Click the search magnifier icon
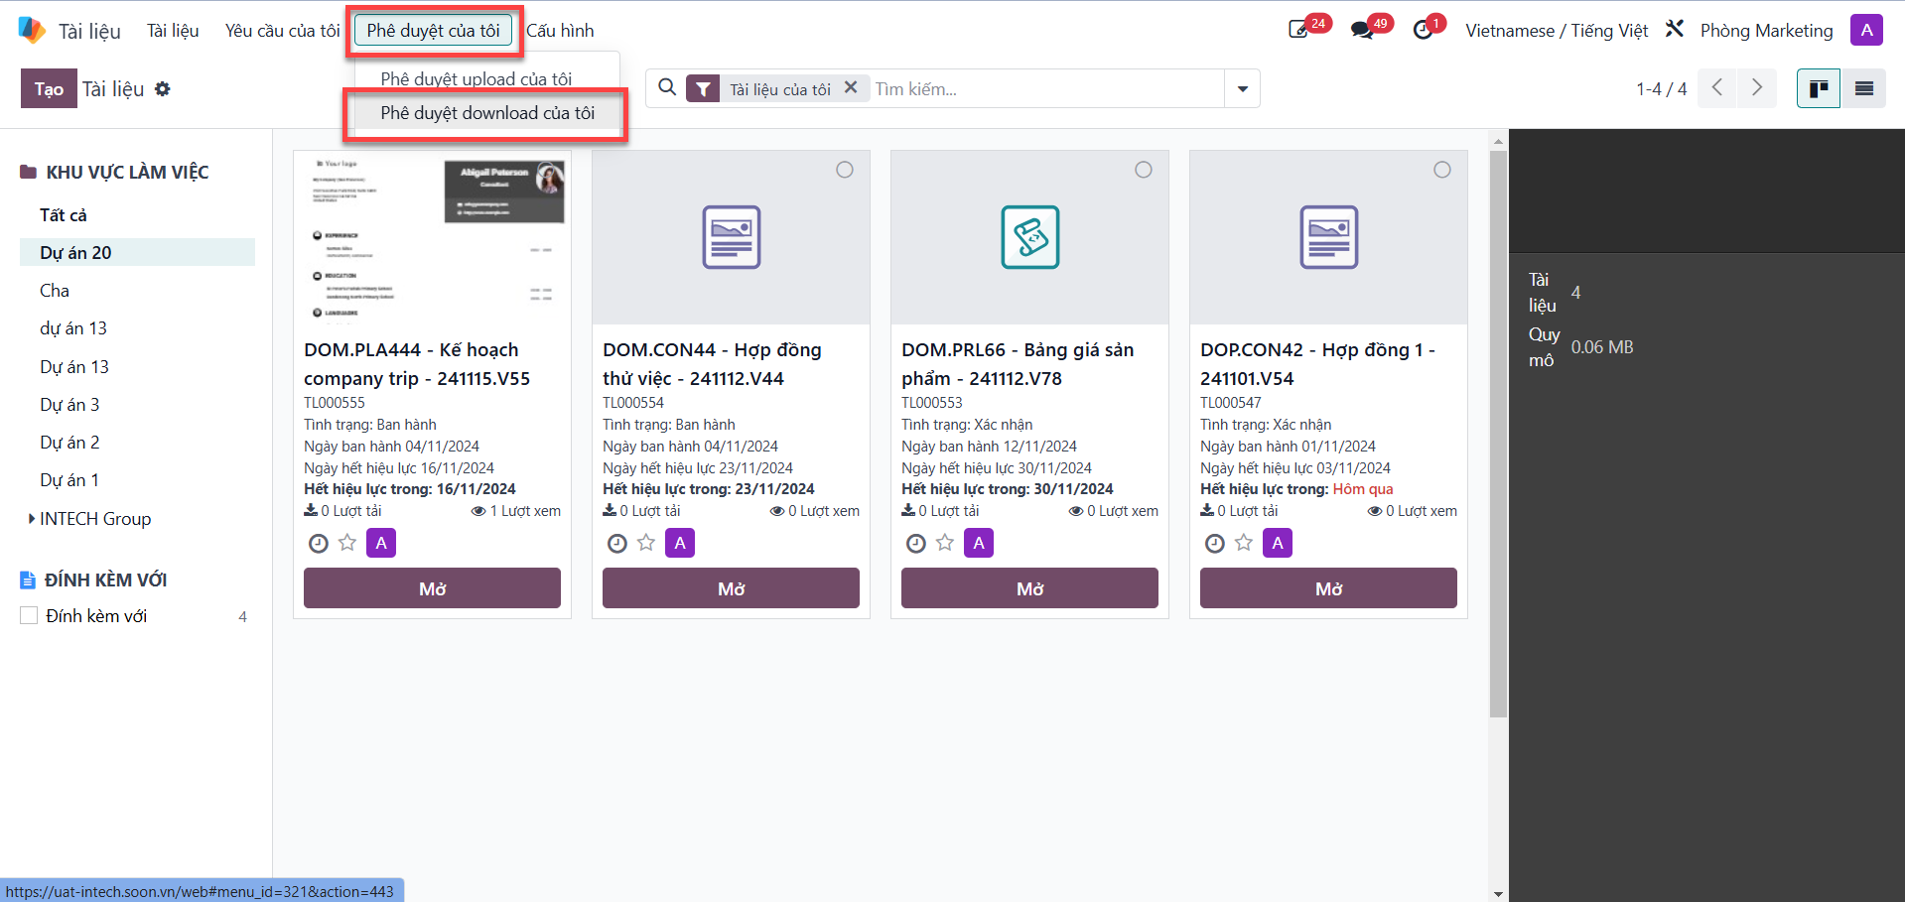 click(668, 87)
